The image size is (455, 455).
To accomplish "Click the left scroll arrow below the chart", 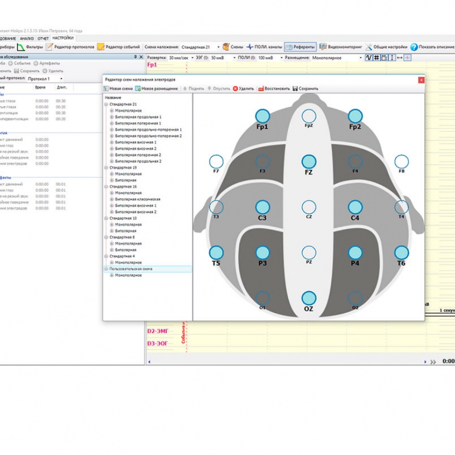I will (x=149, y=361).
